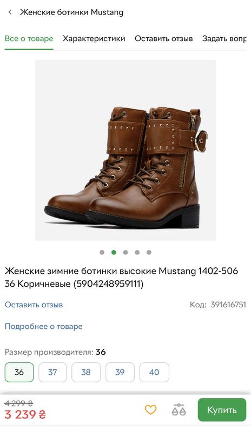
Task: Select the Все о товаре tab
Action: pos(29,38)
